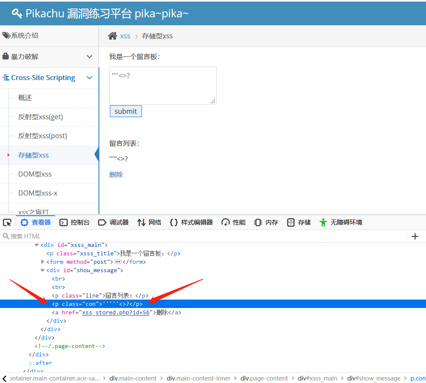Click the 控制台 console icon
This screenshot has height=383, width=426.
point(64,222)
